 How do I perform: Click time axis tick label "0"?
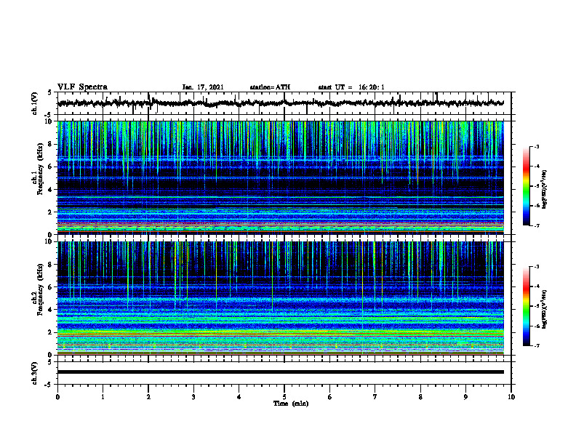pyautogui.click(x=57, y=397)
